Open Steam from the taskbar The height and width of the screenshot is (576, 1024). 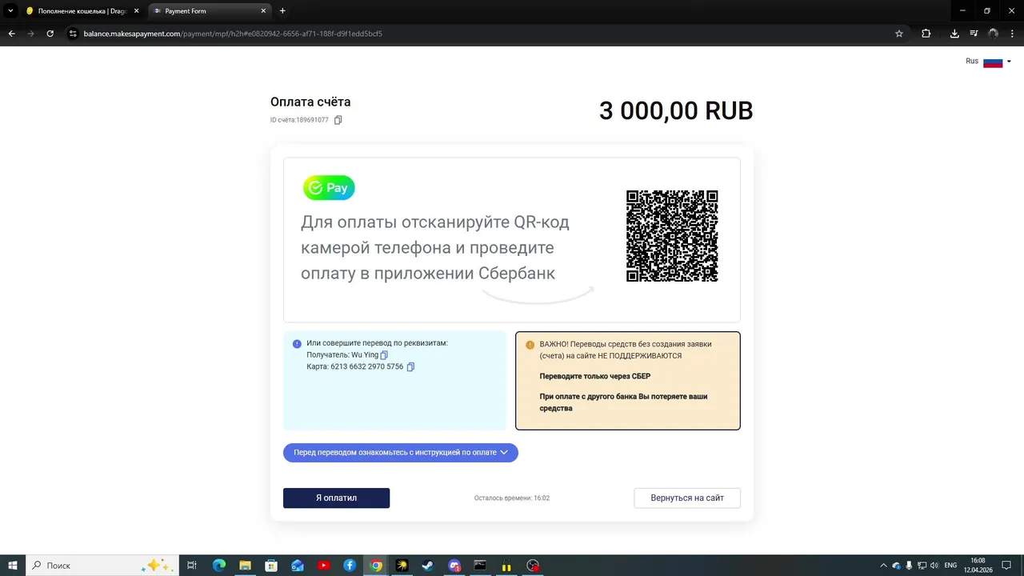coord(428,566)
